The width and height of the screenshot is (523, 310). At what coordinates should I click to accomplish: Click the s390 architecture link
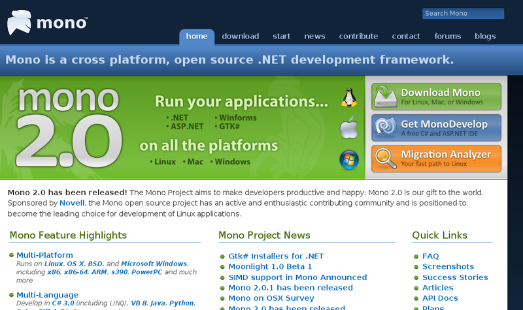pyautogui.click(x=120, y=272)
